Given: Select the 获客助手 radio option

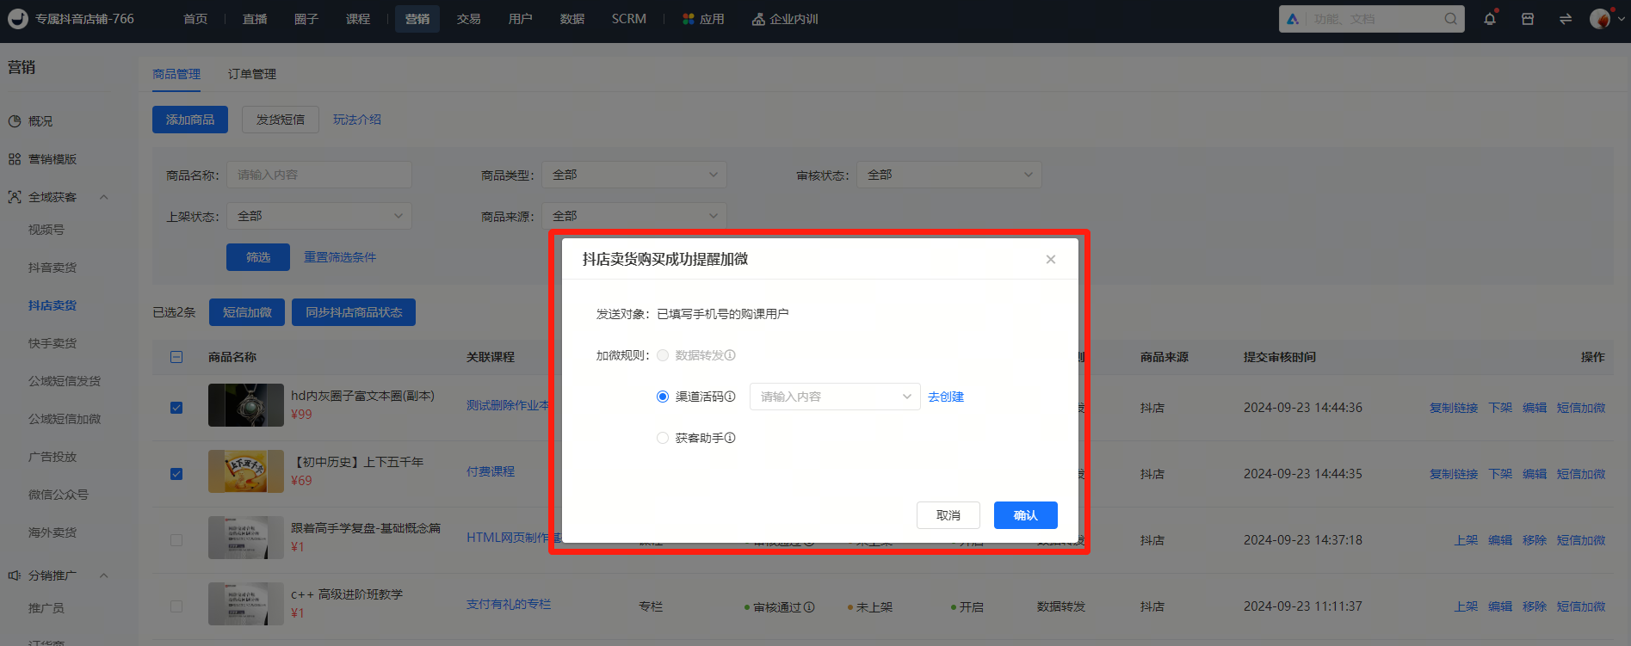Looking at the screenshot, I should 663,438.
